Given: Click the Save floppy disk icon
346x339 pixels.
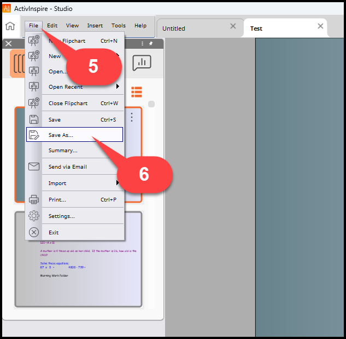Looking at the screenshot, I should pos(34,119).
